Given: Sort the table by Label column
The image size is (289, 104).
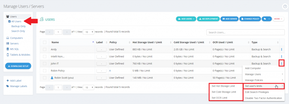Looking at the screenshot, I should pos(101,42).
